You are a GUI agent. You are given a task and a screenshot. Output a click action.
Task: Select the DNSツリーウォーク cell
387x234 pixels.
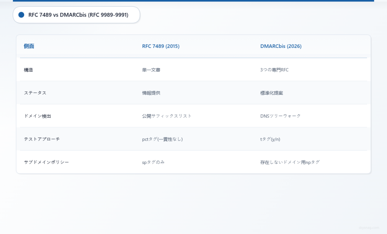(280, 116)
